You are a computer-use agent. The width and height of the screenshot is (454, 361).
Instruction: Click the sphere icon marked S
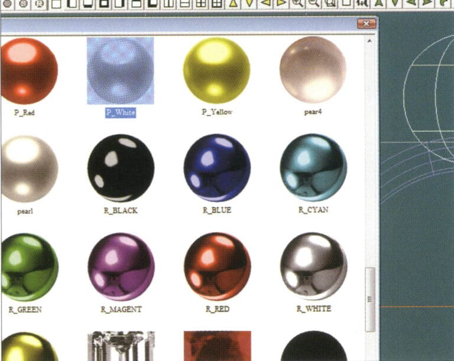point(24,4)
